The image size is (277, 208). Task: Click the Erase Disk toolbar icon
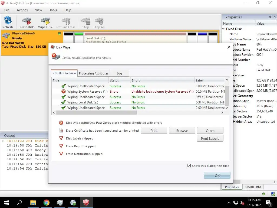click(27, 22)
